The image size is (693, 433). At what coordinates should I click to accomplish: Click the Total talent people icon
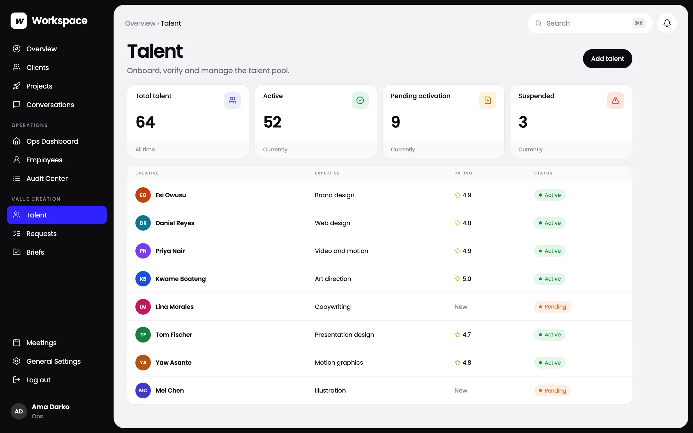pos(232,100)
